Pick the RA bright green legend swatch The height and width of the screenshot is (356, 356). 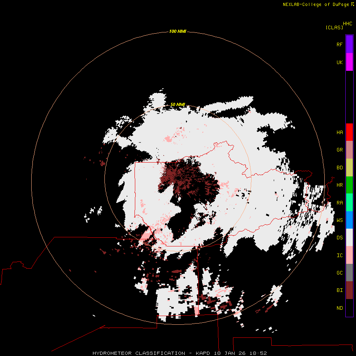point(349,203)
